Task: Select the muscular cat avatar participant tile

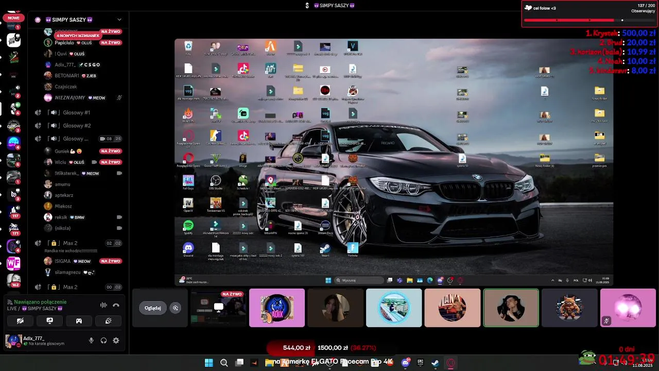Action: [x=569, y=308]
